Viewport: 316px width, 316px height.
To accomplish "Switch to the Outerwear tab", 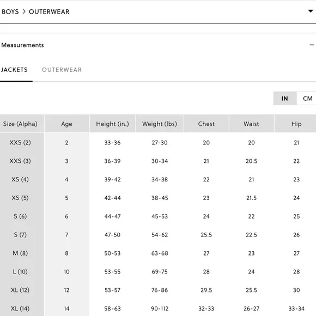I will coord(62,70).
